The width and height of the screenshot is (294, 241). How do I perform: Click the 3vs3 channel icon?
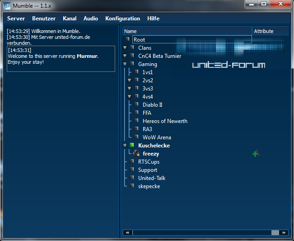pyautogui.click(x=136, y=88)
